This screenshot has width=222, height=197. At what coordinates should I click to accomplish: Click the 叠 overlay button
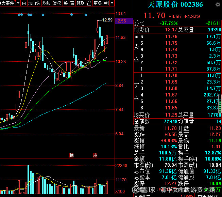pyautogui.click(x=66, y=3)
